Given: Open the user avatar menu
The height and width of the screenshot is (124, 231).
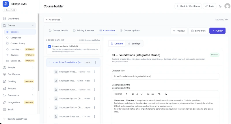Looking at the screenshot, I should 227,6.
